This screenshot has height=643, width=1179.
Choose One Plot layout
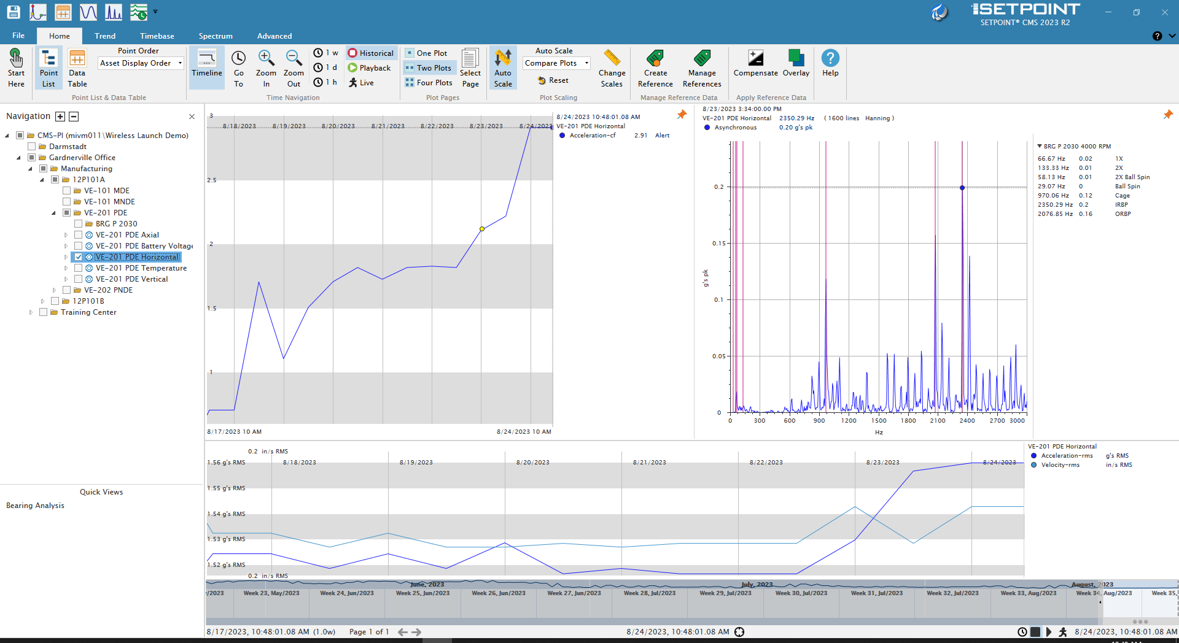(x=426, y=53)
